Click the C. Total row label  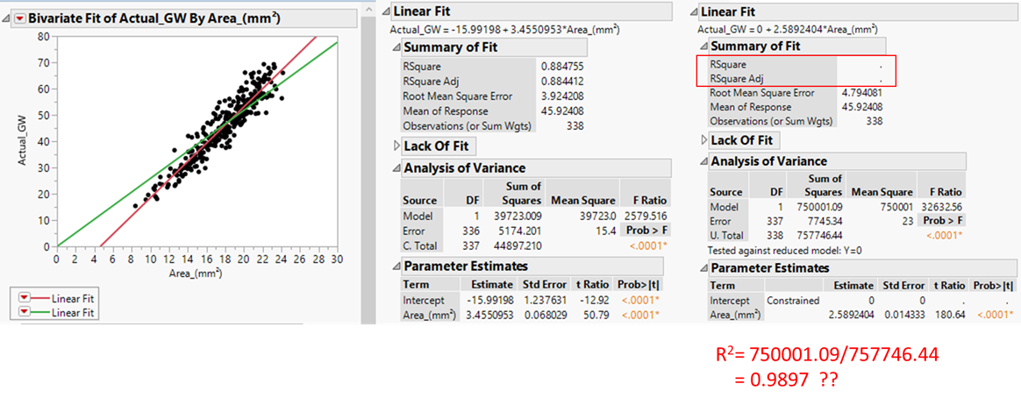click(420, 245)
